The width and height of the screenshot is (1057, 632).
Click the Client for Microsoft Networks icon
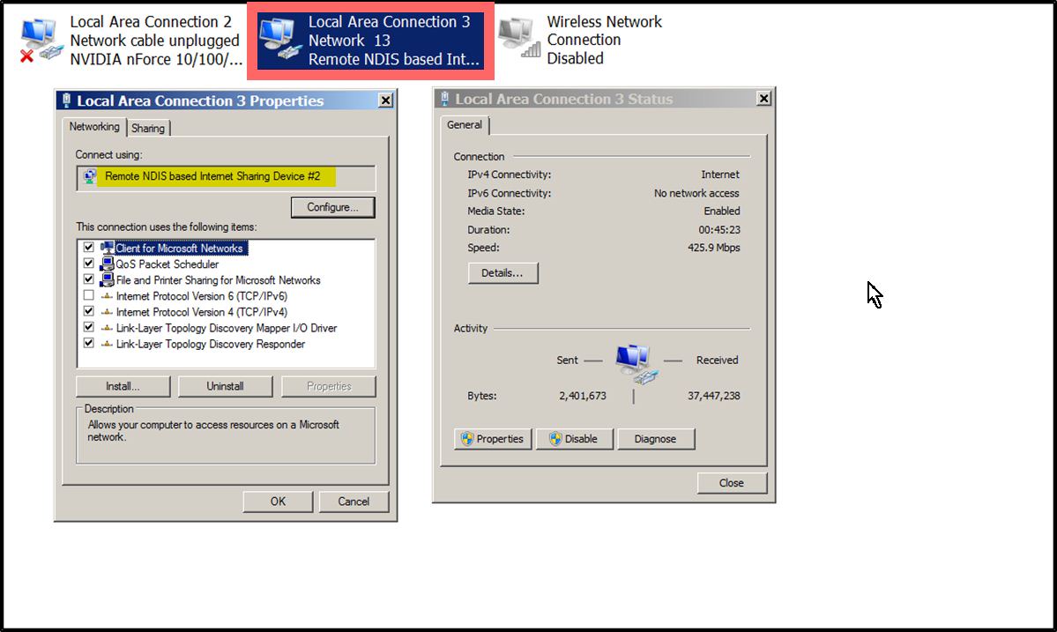pos(108,248)
